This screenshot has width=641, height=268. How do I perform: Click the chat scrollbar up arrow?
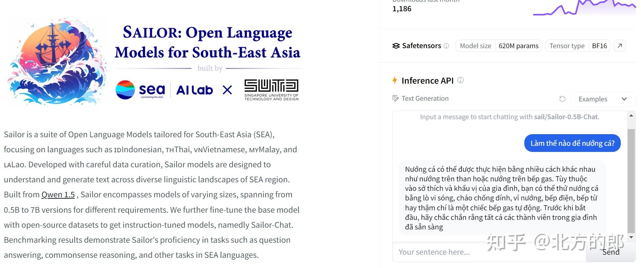pos(631,116)
